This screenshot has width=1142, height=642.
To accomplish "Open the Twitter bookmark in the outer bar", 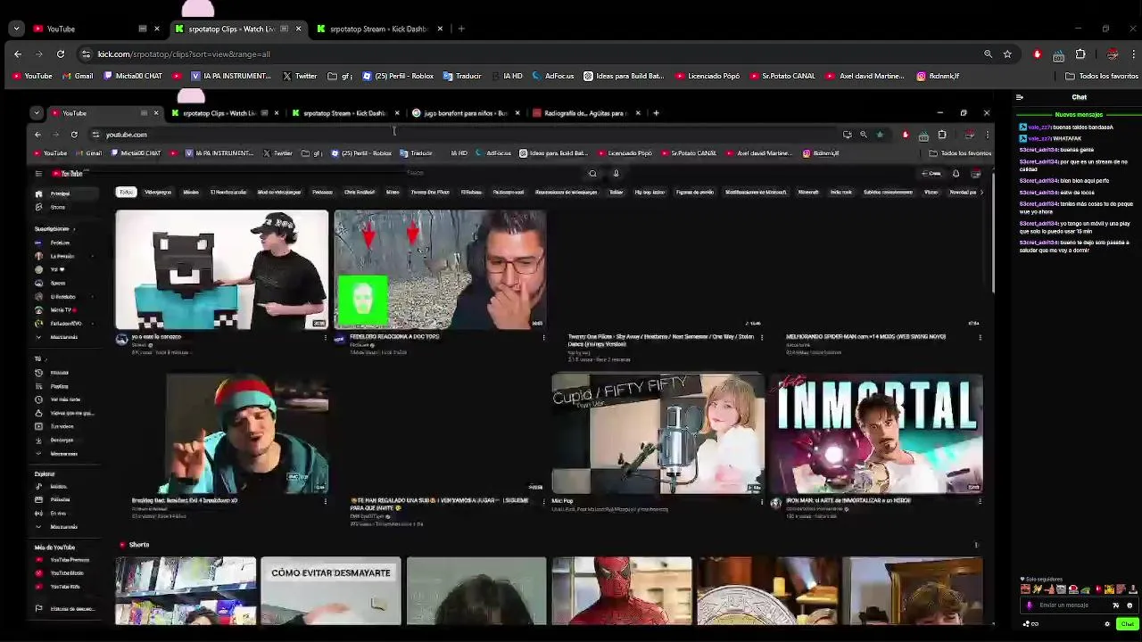I will tap(300, 76).
